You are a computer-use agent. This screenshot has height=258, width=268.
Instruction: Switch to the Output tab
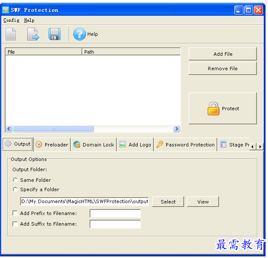pyautogui.click(x=18, y=144)
